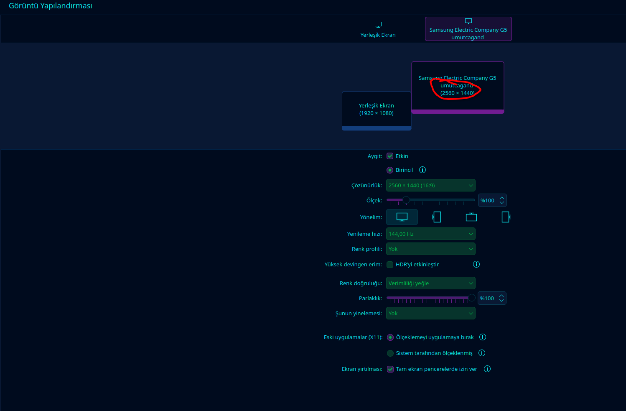Click the Eski uygulamalar (X11): label
626x411 pixels.
[353, 337]
